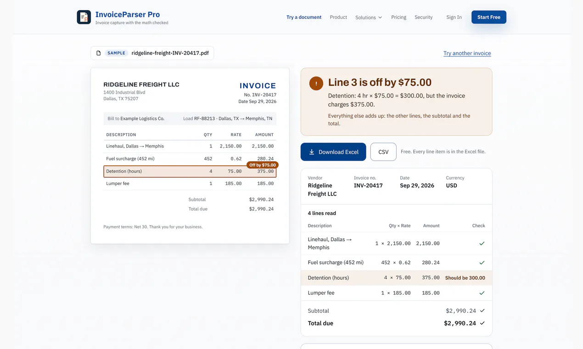Click the Date value Sep 29, 2026
The height and width of the screenshot is (349, 583).
(417, 186)
